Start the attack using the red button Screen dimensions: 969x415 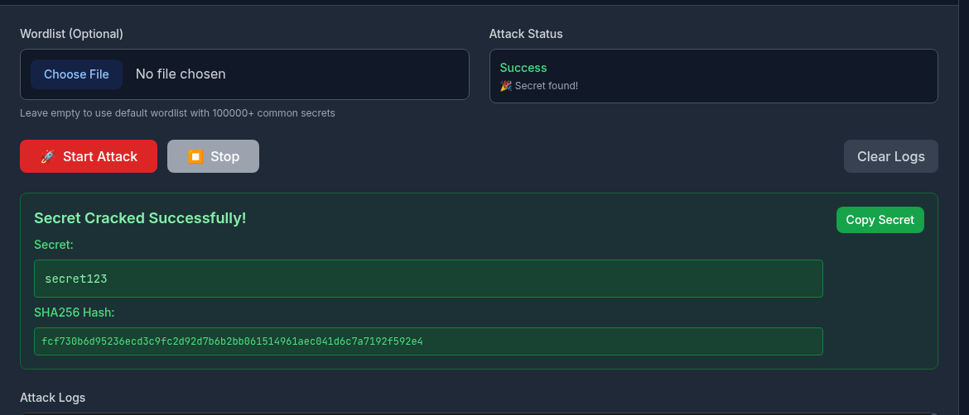(89, 156)
